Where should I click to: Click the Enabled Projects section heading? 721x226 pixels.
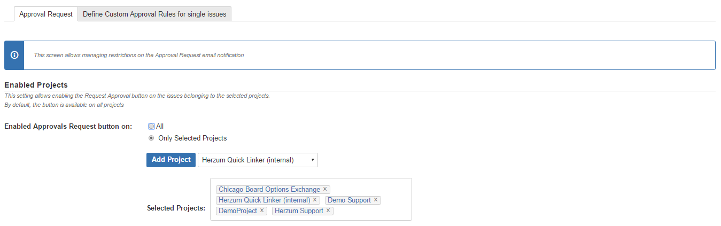36,85
